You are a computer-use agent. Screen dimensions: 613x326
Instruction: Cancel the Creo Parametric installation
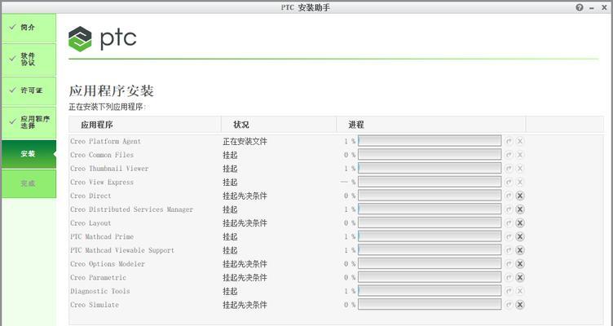point(519,278)
